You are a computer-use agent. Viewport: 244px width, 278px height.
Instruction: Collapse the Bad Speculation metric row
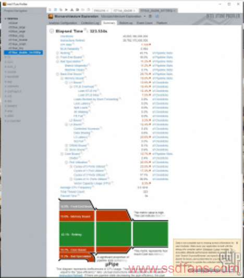click(57, 62)
